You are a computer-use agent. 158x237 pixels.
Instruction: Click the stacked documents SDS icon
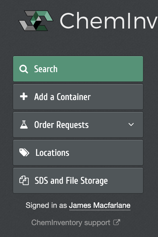click(x=24, y=180)
